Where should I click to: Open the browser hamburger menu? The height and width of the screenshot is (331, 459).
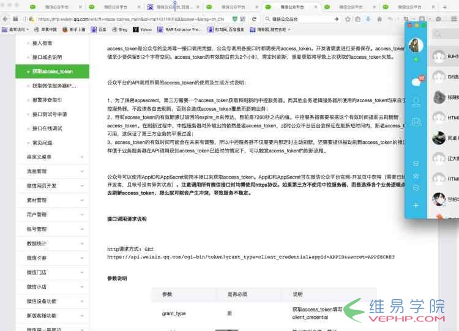[453, 19]
